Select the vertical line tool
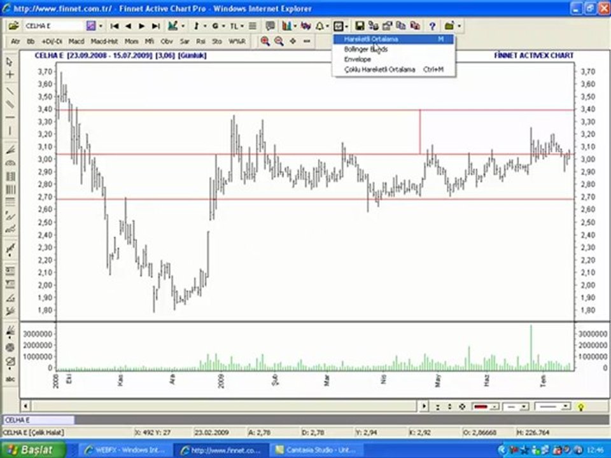The height and width of the screenshot is (458, 611). tap(10, 130)
